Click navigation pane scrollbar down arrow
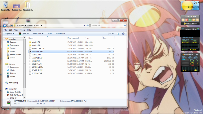The width and height of the screenshot is (203, 114). coord(25,98)
